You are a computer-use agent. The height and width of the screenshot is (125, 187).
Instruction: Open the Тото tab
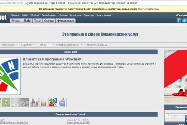(x=37, y=21)
